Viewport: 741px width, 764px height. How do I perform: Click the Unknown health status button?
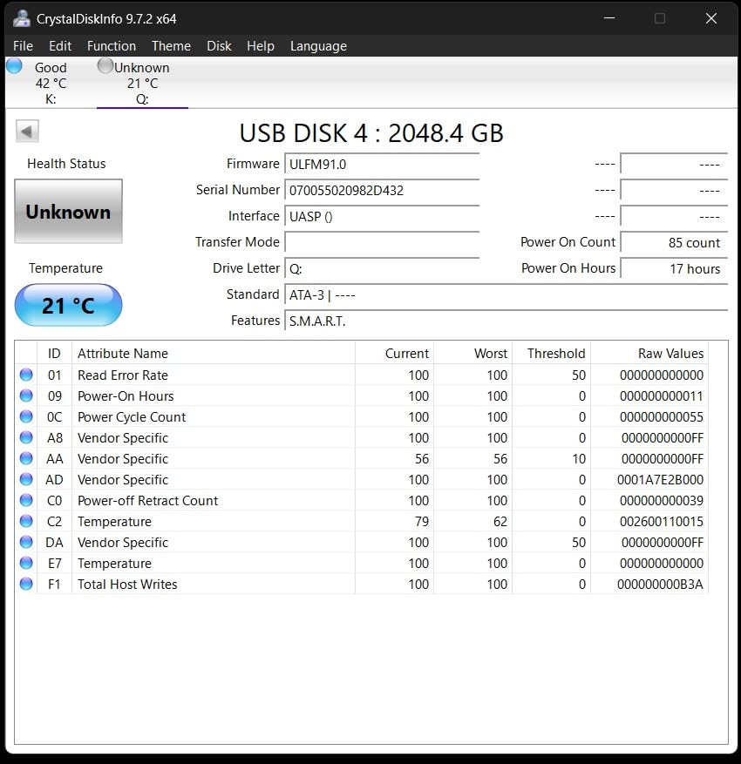click(68, 212)
